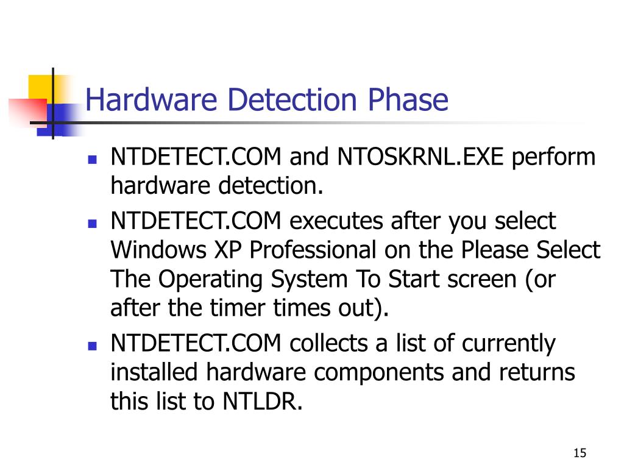Screen dimensions: 624x468
Task: Select the second blue bullet marker
Action: pyautogui.click(x=93, y=223)
